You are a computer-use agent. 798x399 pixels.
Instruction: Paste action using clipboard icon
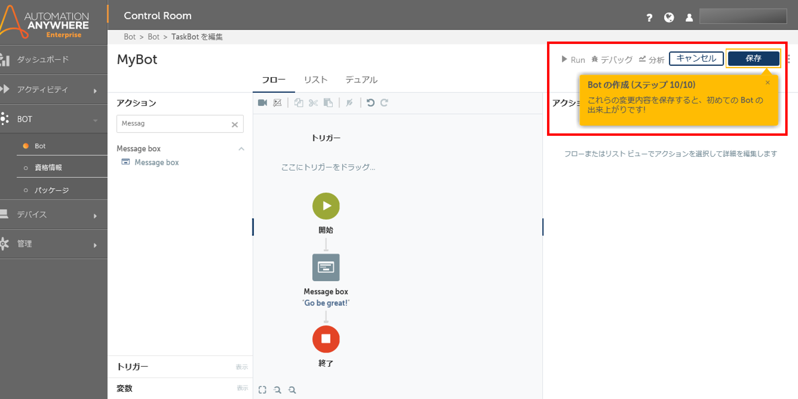(x=328, y=103)
